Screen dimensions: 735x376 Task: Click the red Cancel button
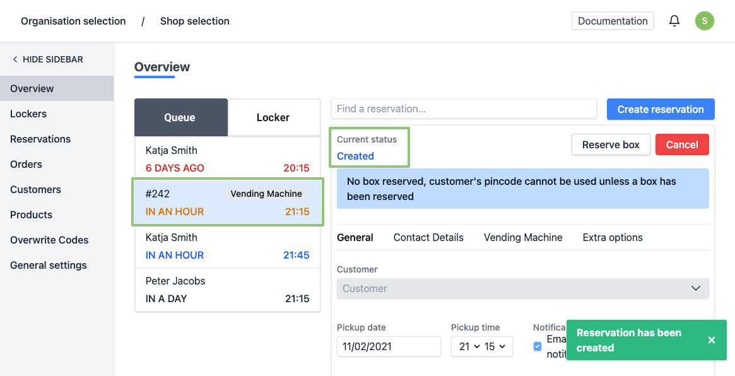click(681, 144)
